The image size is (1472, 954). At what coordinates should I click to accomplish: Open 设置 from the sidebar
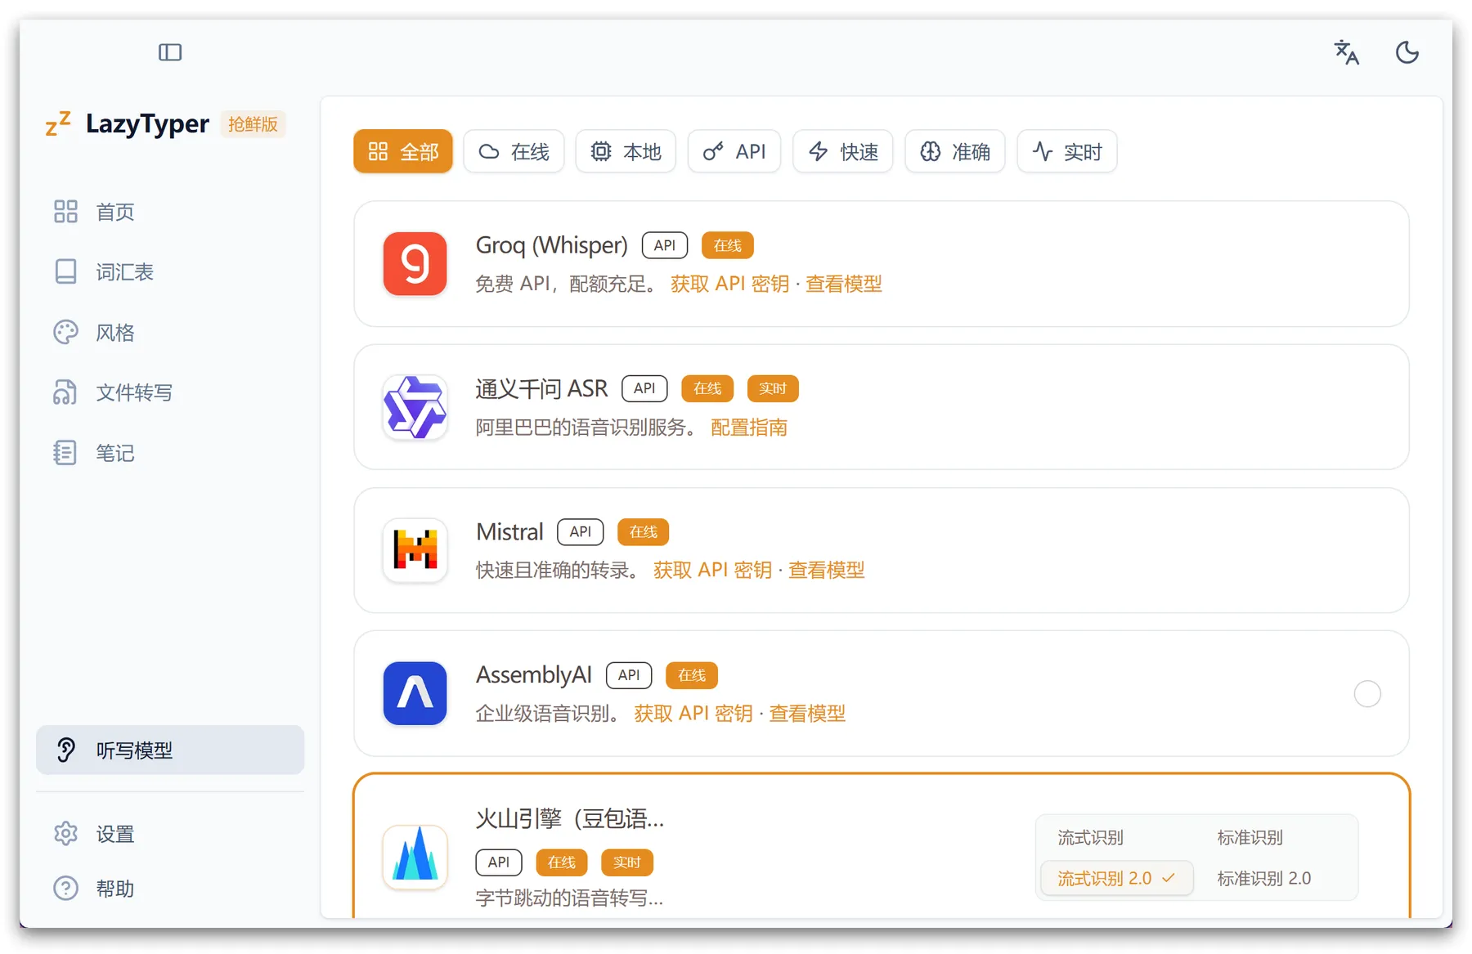[x=114, y=834]
